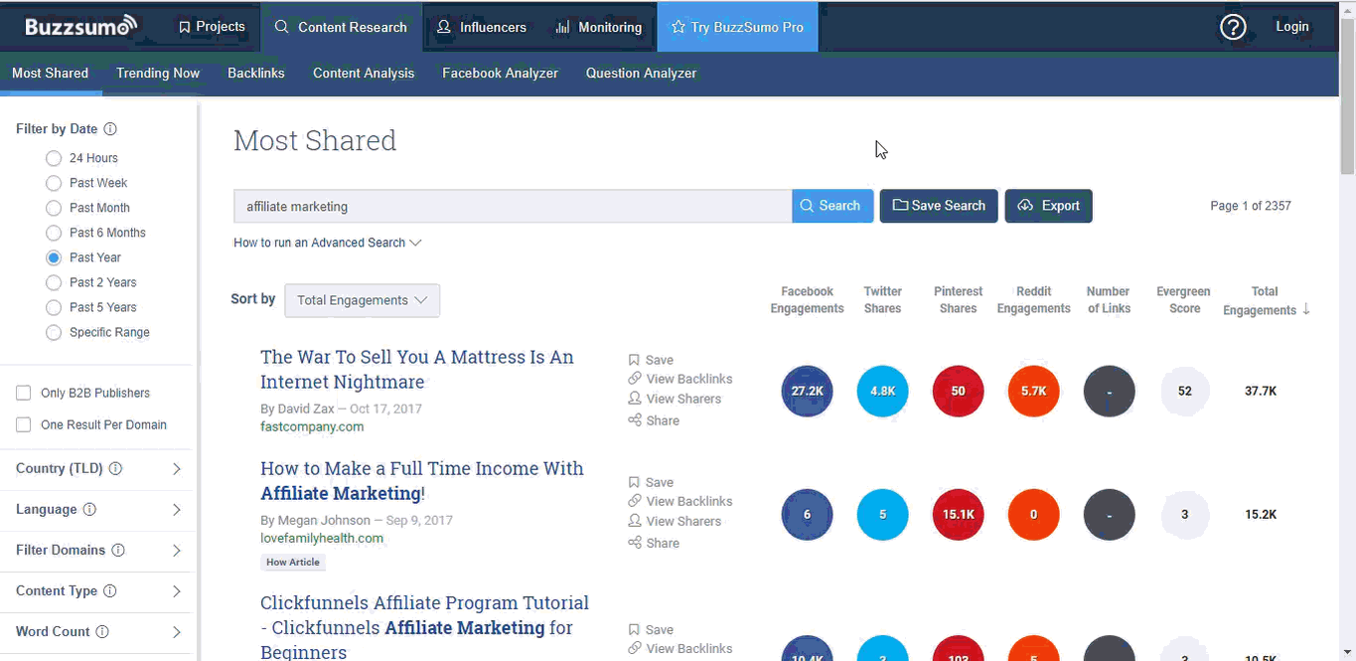Screen dimensions: 1356x661
Task: Open the Total Engagements sort dropdown
Action: point(362,300)
